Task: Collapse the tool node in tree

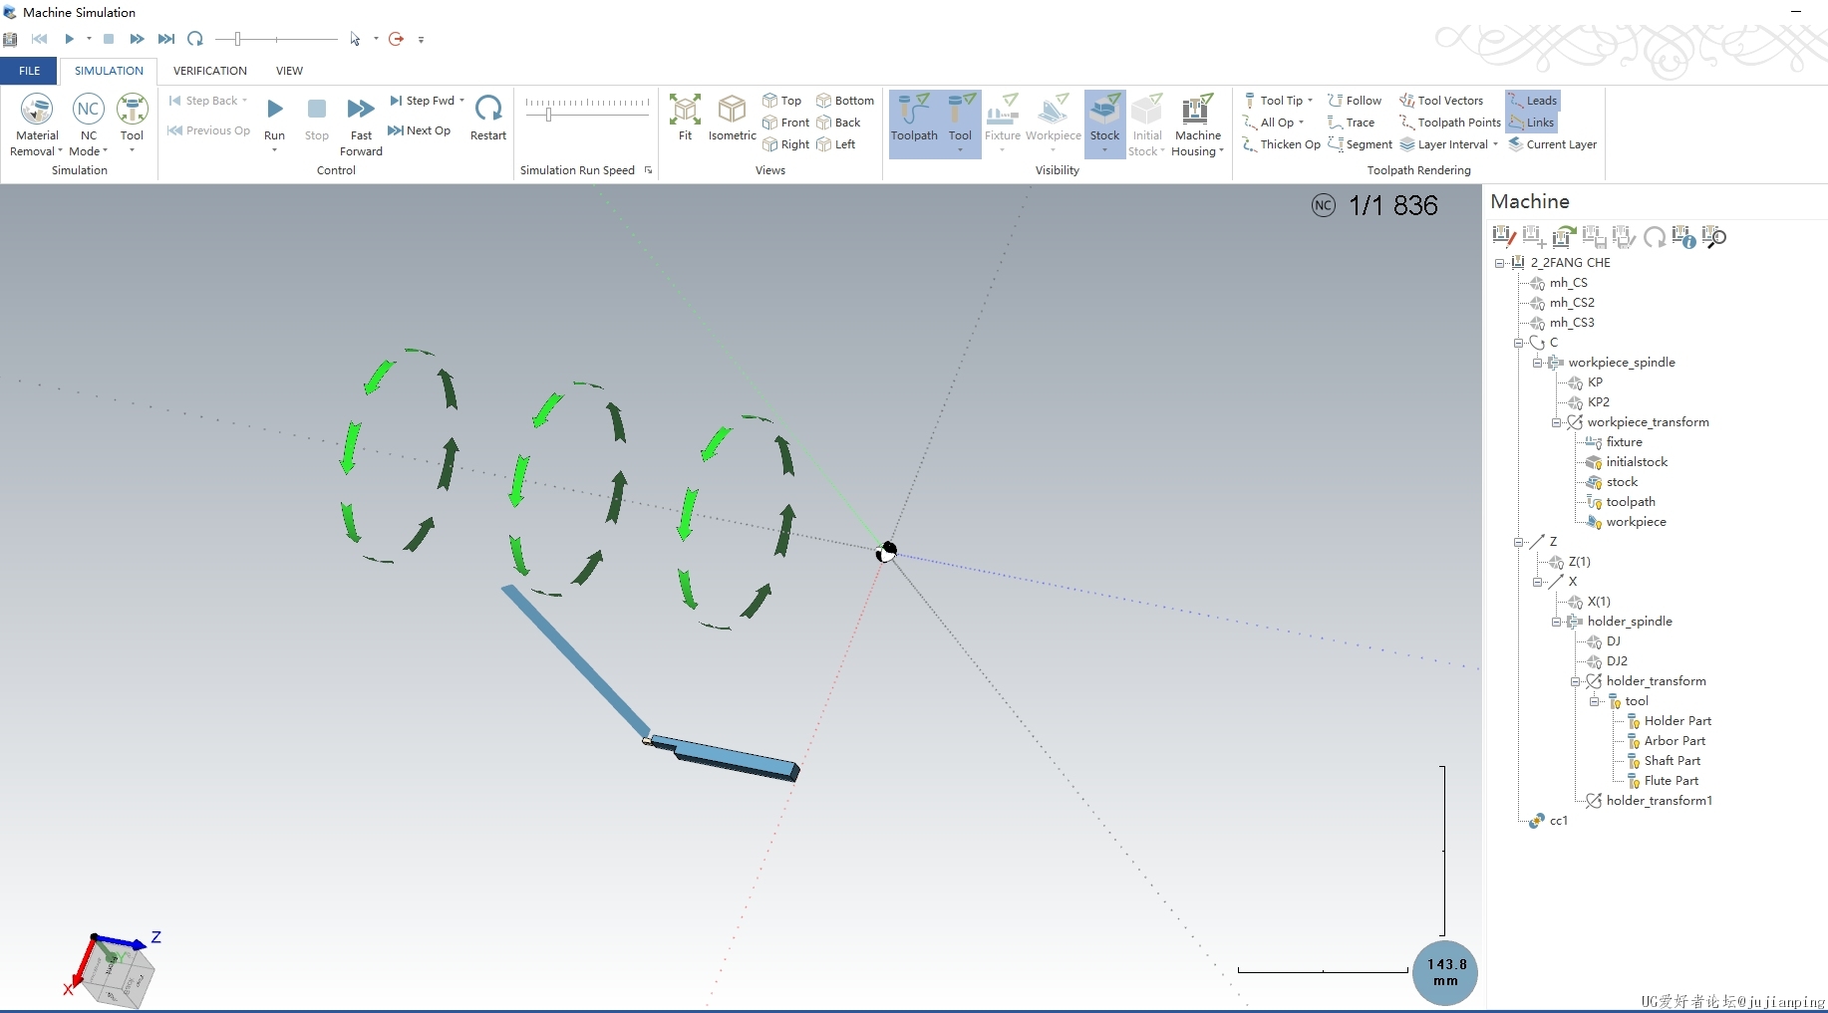Action: coord(1594,701)
